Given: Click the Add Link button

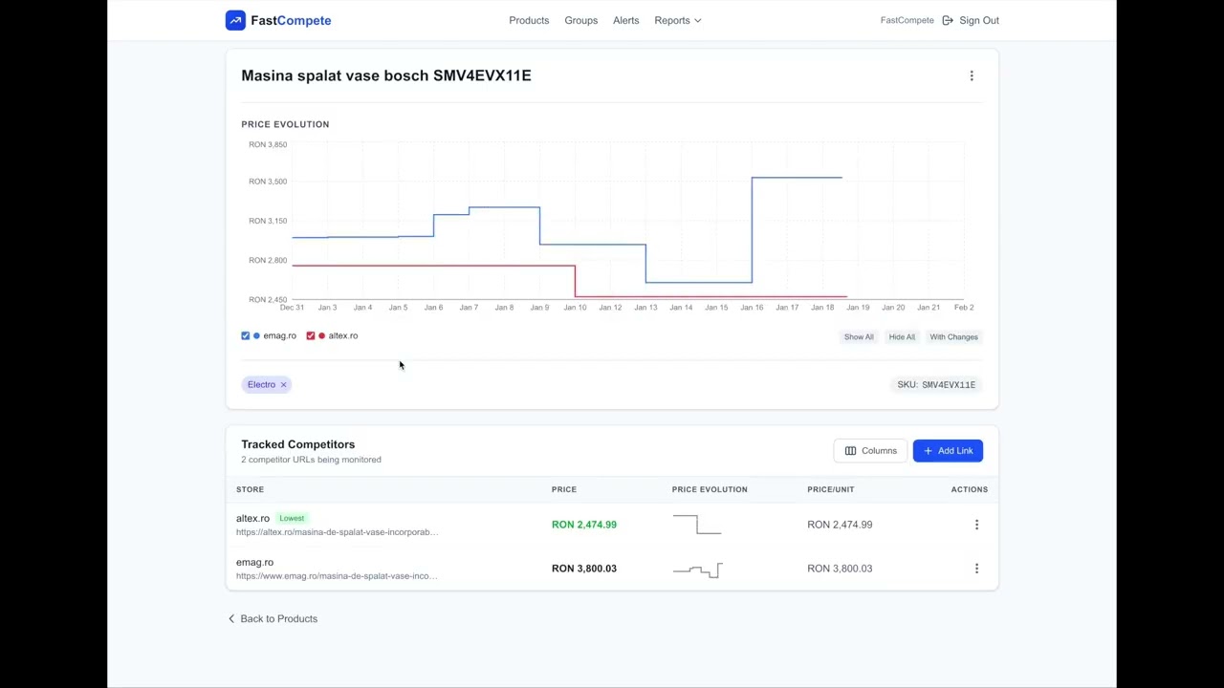Looking at the screenshot, I should (x=948, y=451).
